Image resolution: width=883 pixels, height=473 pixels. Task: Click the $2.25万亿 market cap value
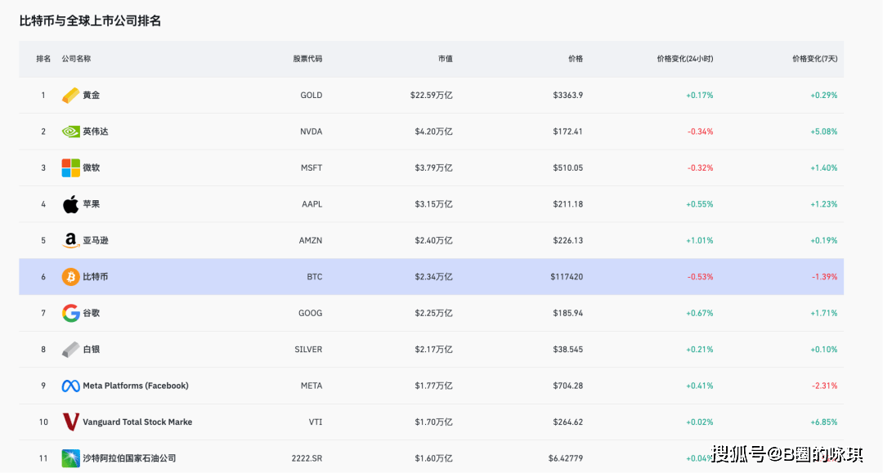click(433, 313)
